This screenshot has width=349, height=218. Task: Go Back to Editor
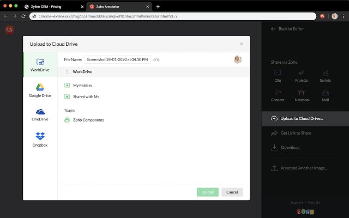pyautogui.click(x=287, y=29)
